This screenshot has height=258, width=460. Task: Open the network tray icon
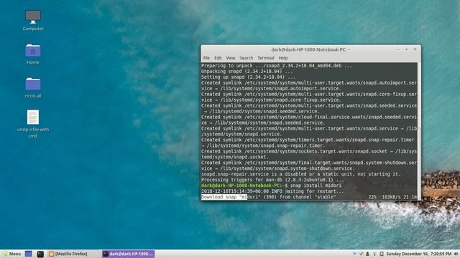pyautogui.click(x=374, y=254)
